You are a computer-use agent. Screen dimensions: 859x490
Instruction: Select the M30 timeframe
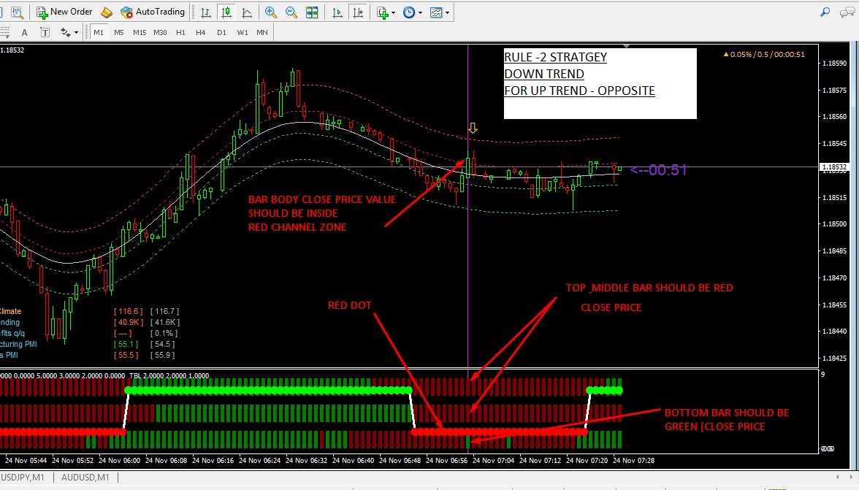point(160,32)
